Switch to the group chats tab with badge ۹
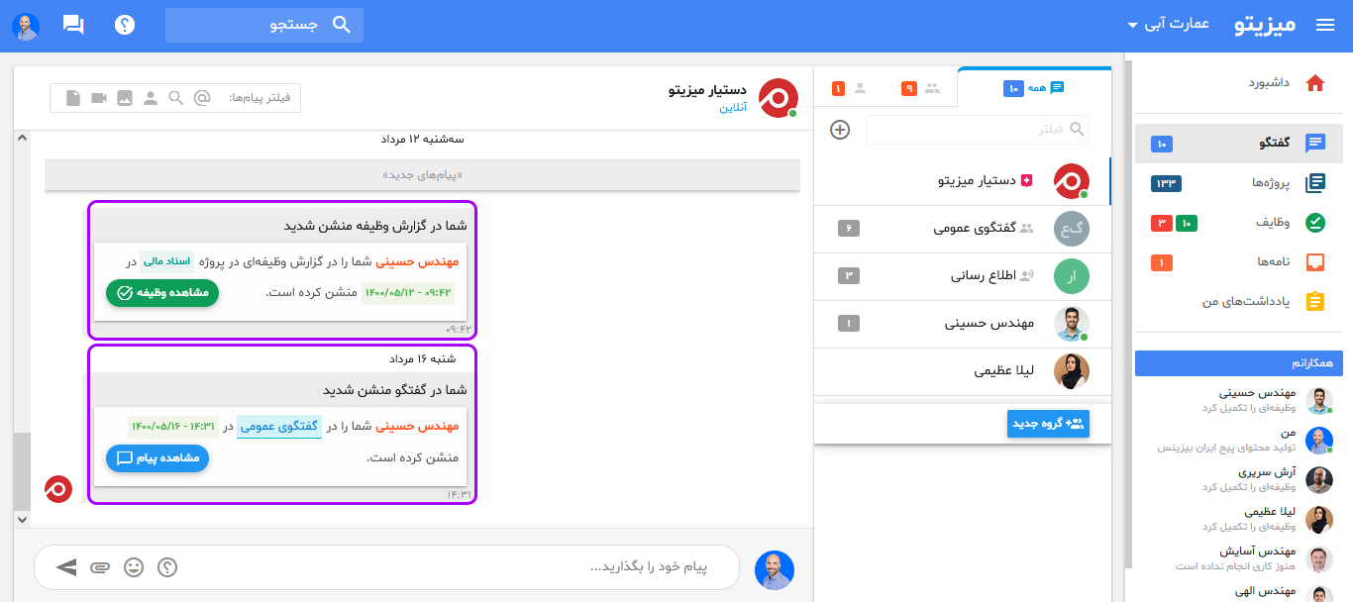 (x=921, y=88)
